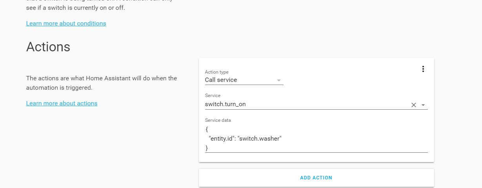Clear the switch.turn_on service field

click(413, 105)
